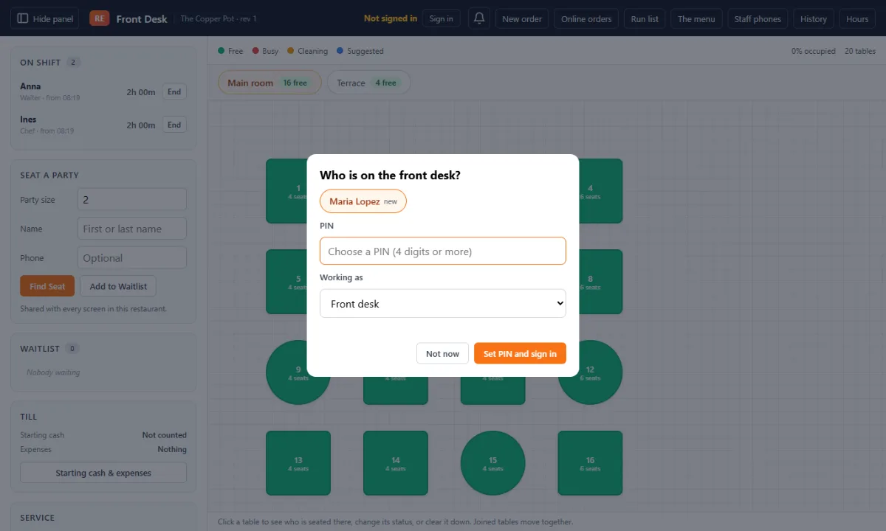886x531 pixels.
Task: Open Starting cash & expenses
Action: (x=103, y=473)
